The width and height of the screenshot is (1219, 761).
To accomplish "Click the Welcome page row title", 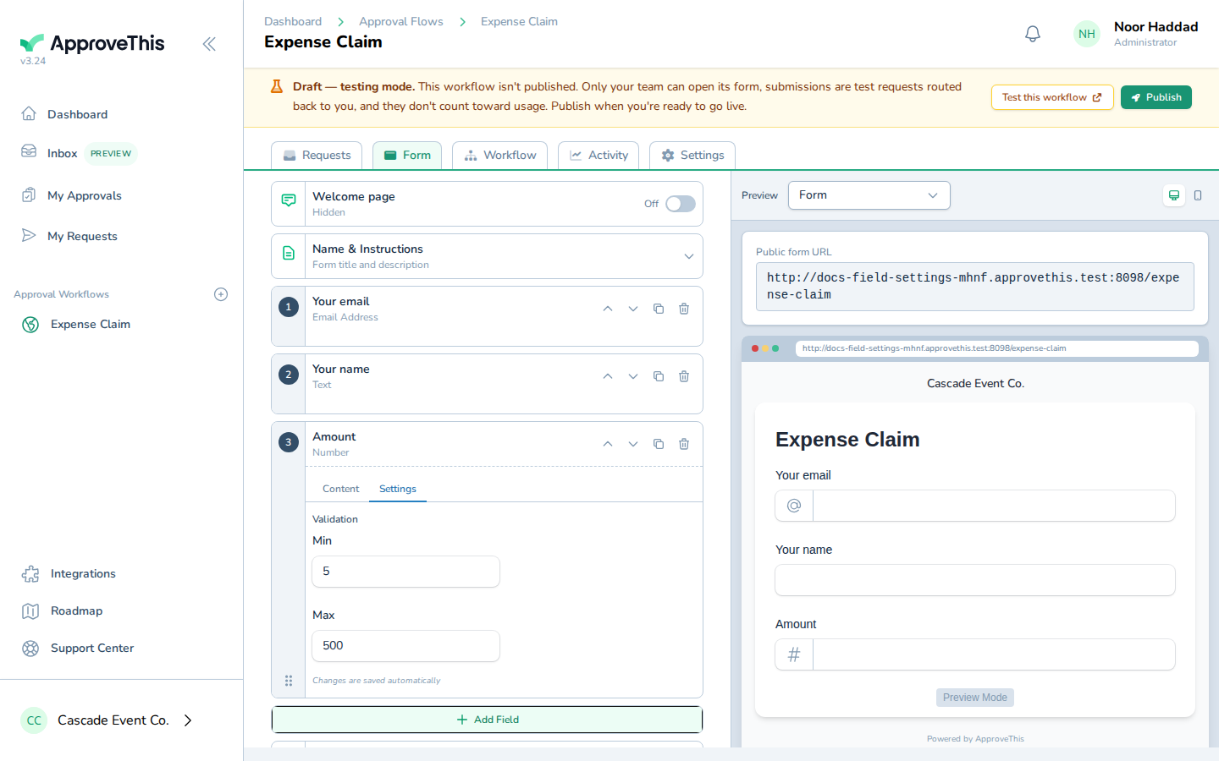I will pos(354,196).
